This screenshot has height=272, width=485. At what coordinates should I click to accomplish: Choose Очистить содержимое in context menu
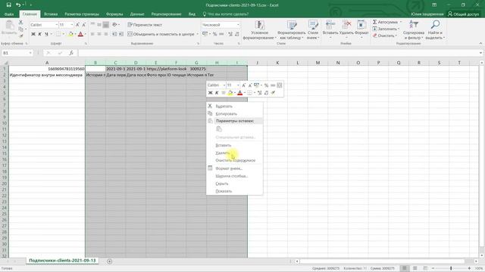tap(235, 160)
